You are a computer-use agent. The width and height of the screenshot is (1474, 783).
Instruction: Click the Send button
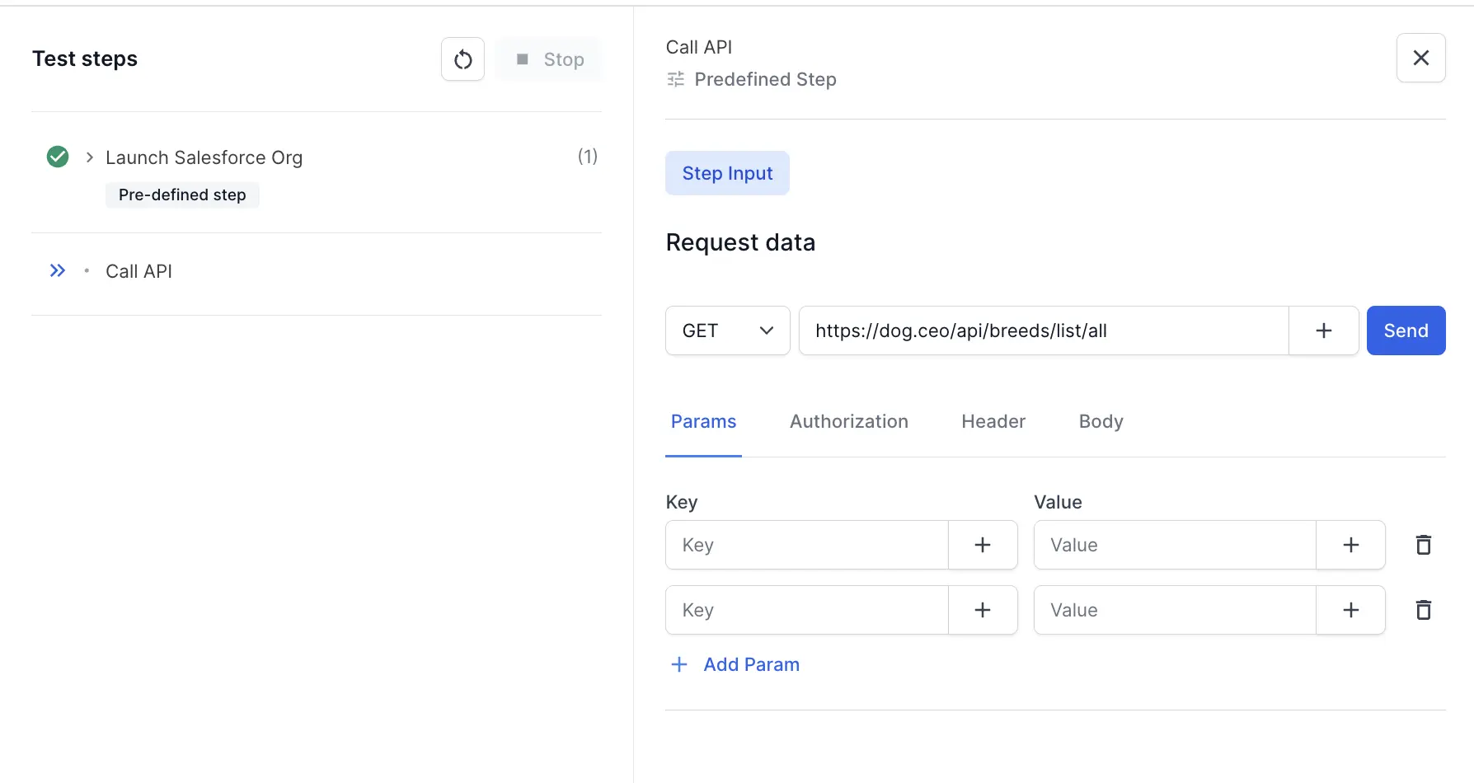pyautogui.click(x=1406, y=331)
